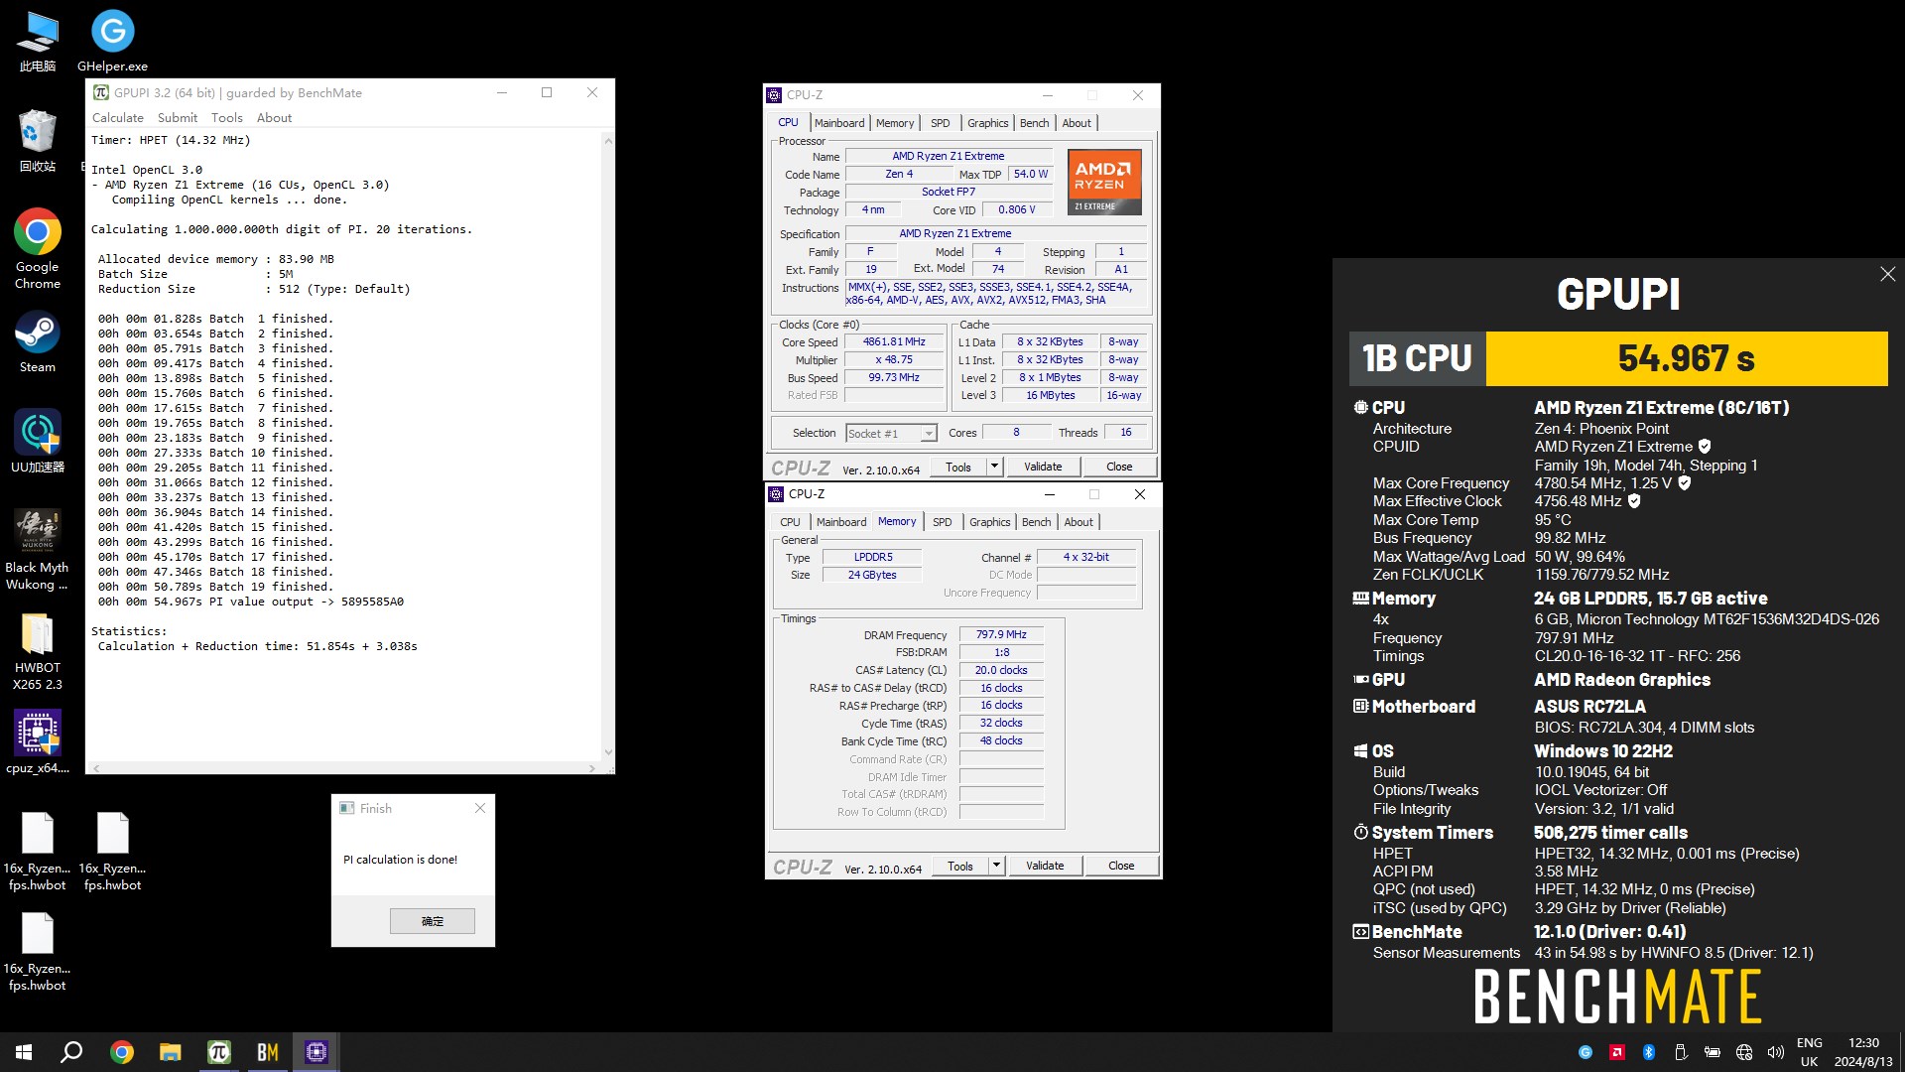1905x1072 pixels.
Task: Confirm the Finish dialog with 确定
Action: pos(433,921)
